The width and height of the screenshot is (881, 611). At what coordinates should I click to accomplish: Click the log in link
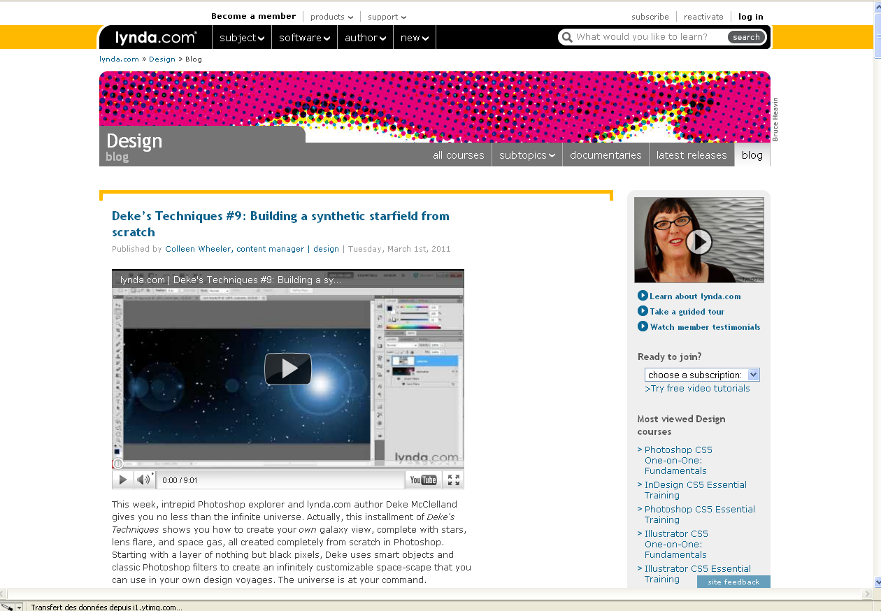(751, 17)
